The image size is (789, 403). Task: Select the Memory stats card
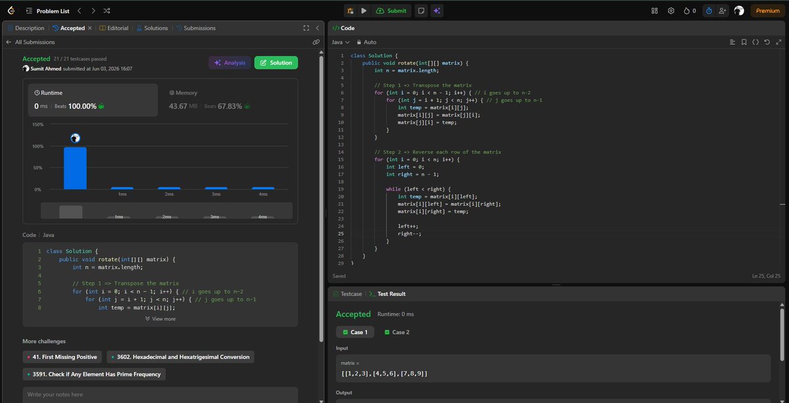[x=227, y=100]
